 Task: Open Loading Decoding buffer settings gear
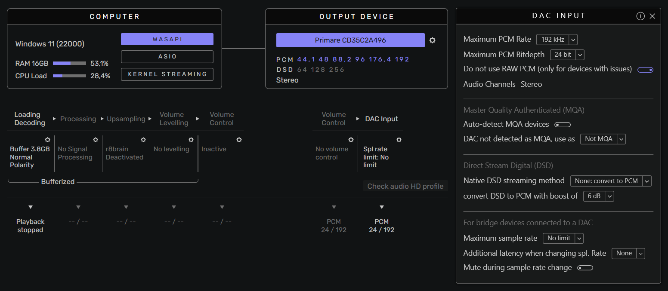click(47, 140)
